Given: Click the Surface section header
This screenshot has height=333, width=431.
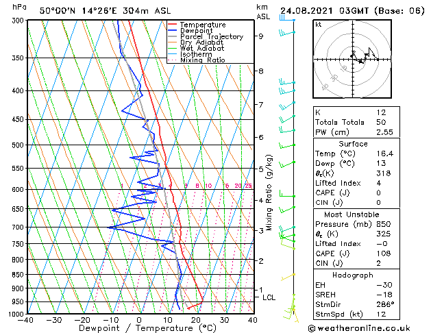Looking at the screenshot, I should pyautogui.click(x=353, y=144).
